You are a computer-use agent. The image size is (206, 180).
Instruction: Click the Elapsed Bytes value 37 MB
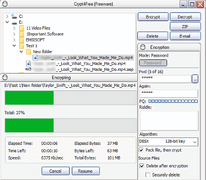(113, 143)
